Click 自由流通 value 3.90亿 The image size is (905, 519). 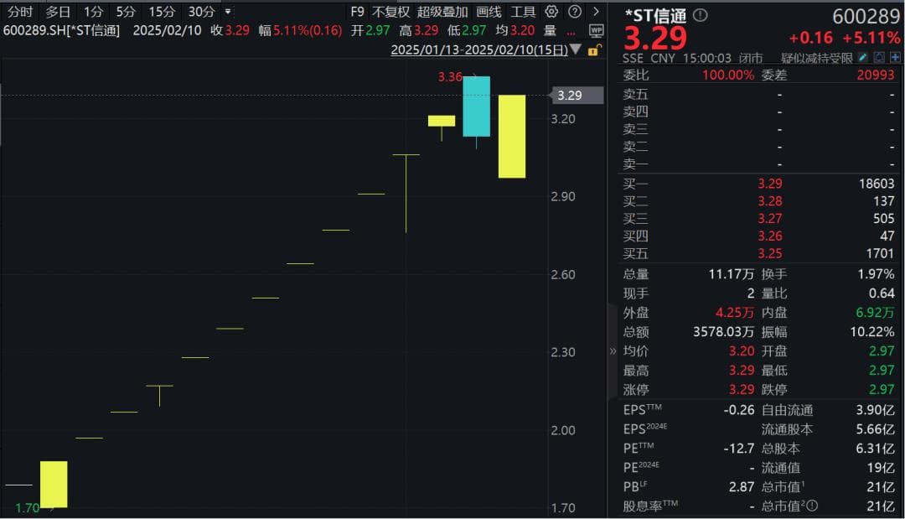tap(875, 410)
